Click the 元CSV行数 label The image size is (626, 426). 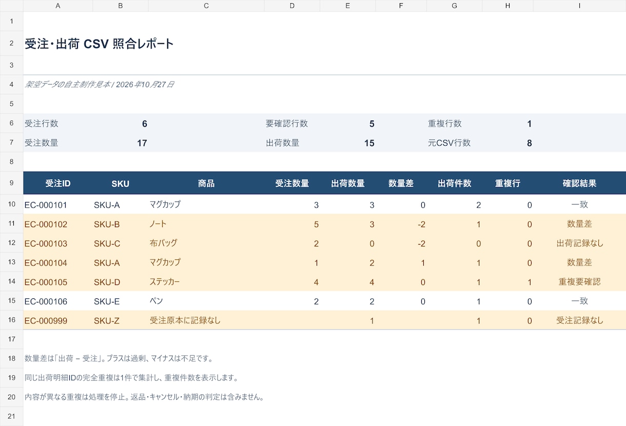(x=449, y=143)
